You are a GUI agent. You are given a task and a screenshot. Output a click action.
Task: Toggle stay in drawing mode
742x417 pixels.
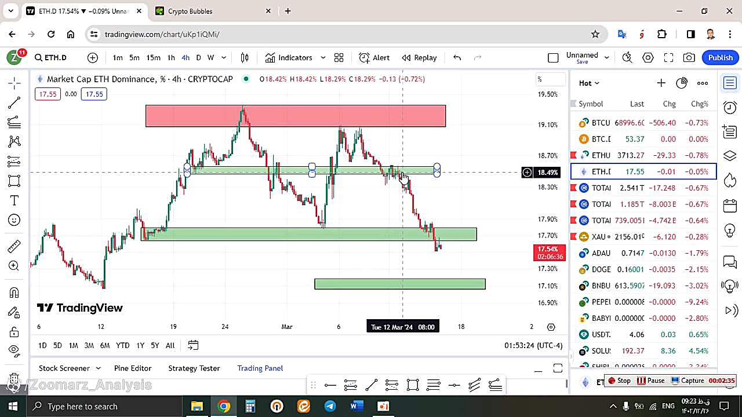(x=14, y=312)
